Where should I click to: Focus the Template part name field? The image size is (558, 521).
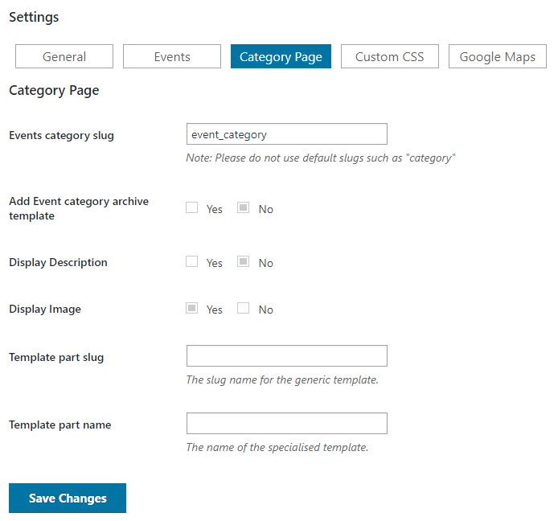pos(287,424)
